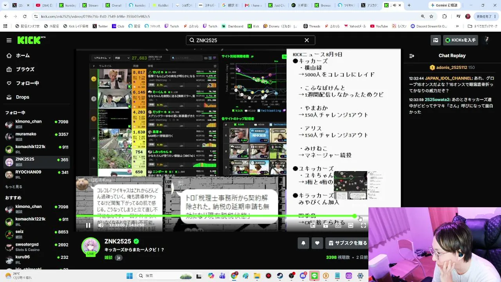Expand the もっと見る followed channels list

tap(14, 187)
